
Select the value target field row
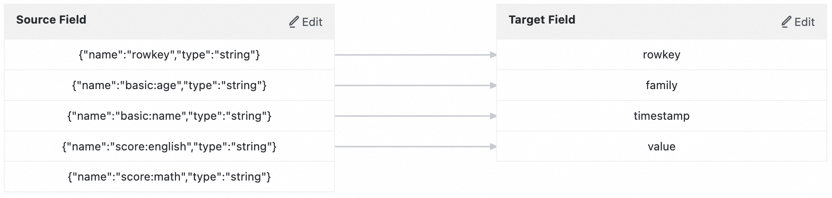coord(661,147)
